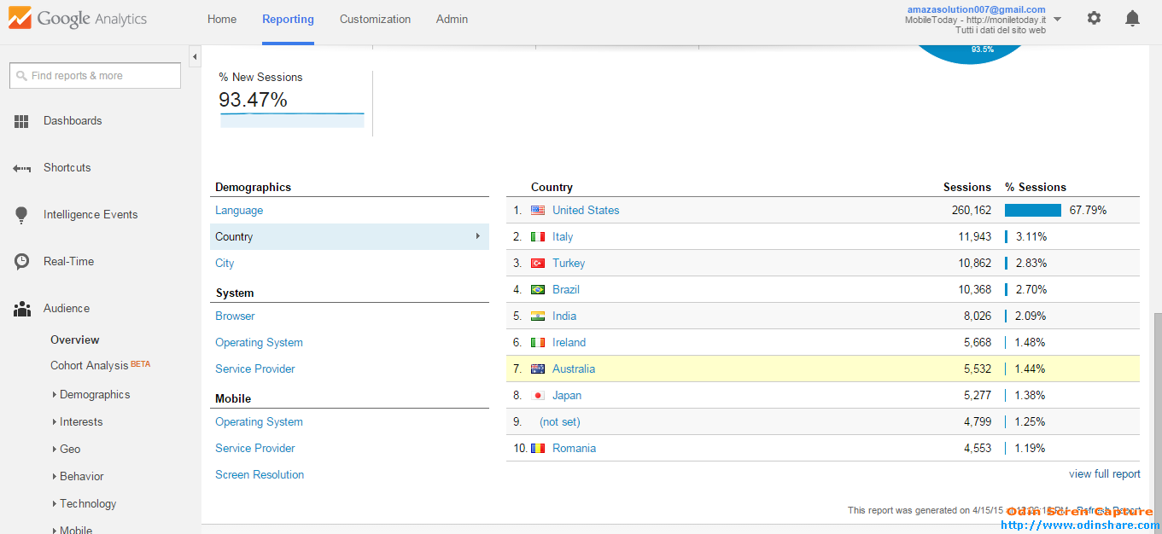Click the Shortcuts arrow icon
This screenshot has width=1162, height=534.
coord(22,168)
